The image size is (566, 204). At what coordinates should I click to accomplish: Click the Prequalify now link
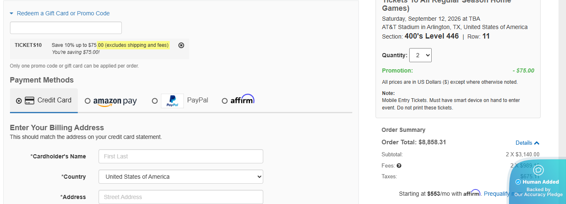[x=497, y=194]
